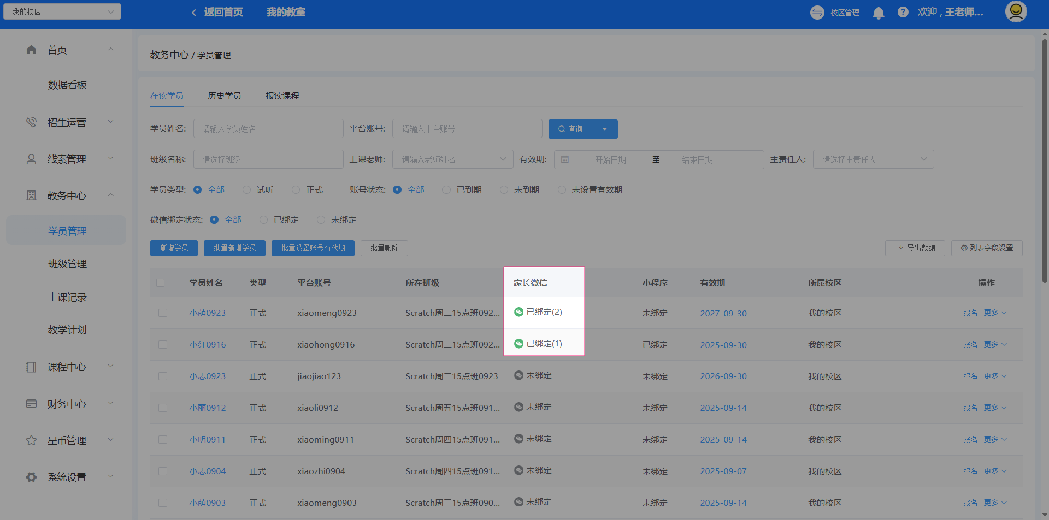
Task: Select the 试听 student type radio
Action: (x=247, y=190)
